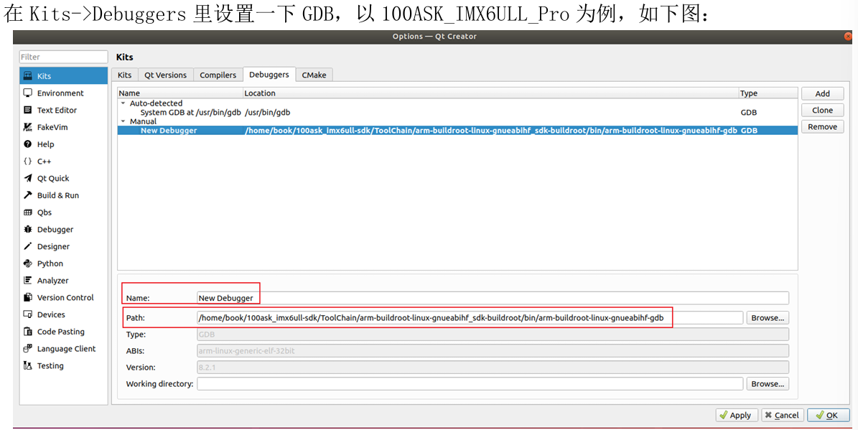The height and width of the screenshot is (430, 858).
Task: Switch to the Debuggers tab
Action: coord(269,75)
